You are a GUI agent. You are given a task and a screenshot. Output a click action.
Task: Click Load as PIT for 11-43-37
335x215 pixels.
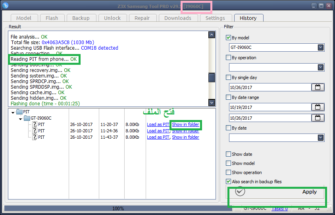coord(158,137)
